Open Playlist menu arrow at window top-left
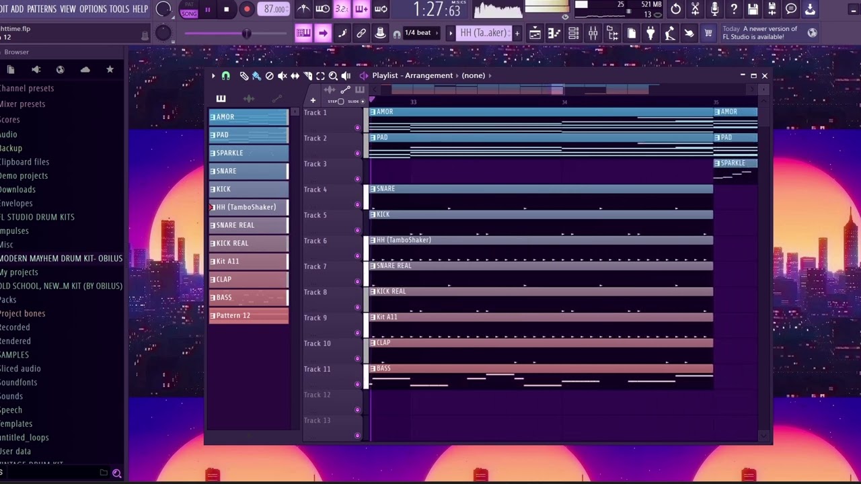861x484 pixels. click(213, 76)
